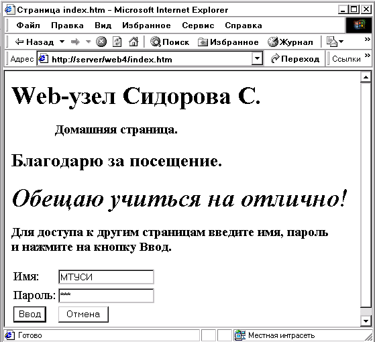Screen dimensions: 375x342
Task: Open the address bar dropdown list
Action: pos(257,58)
